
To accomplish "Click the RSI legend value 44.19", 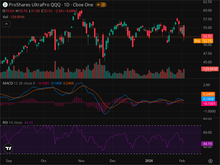I will point(28,122).
